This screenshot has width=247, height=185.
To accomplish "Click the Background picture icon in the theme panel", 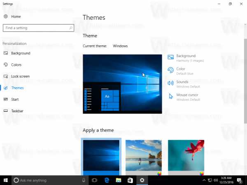I will click(171, 58).
